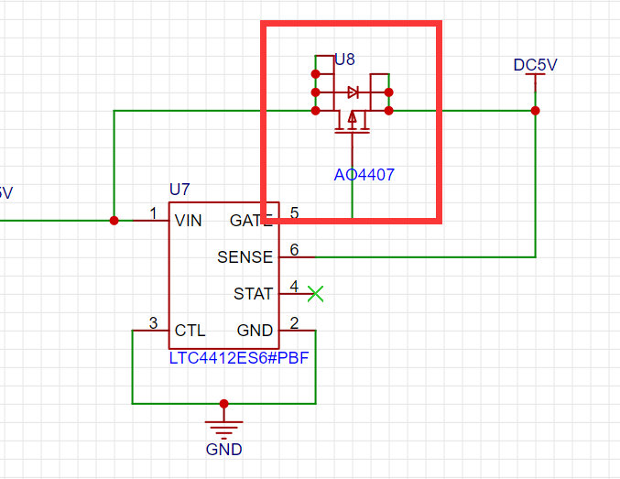The image size is (620, 479).
Task: Select pin number 6 of U7
Action: 294,250
